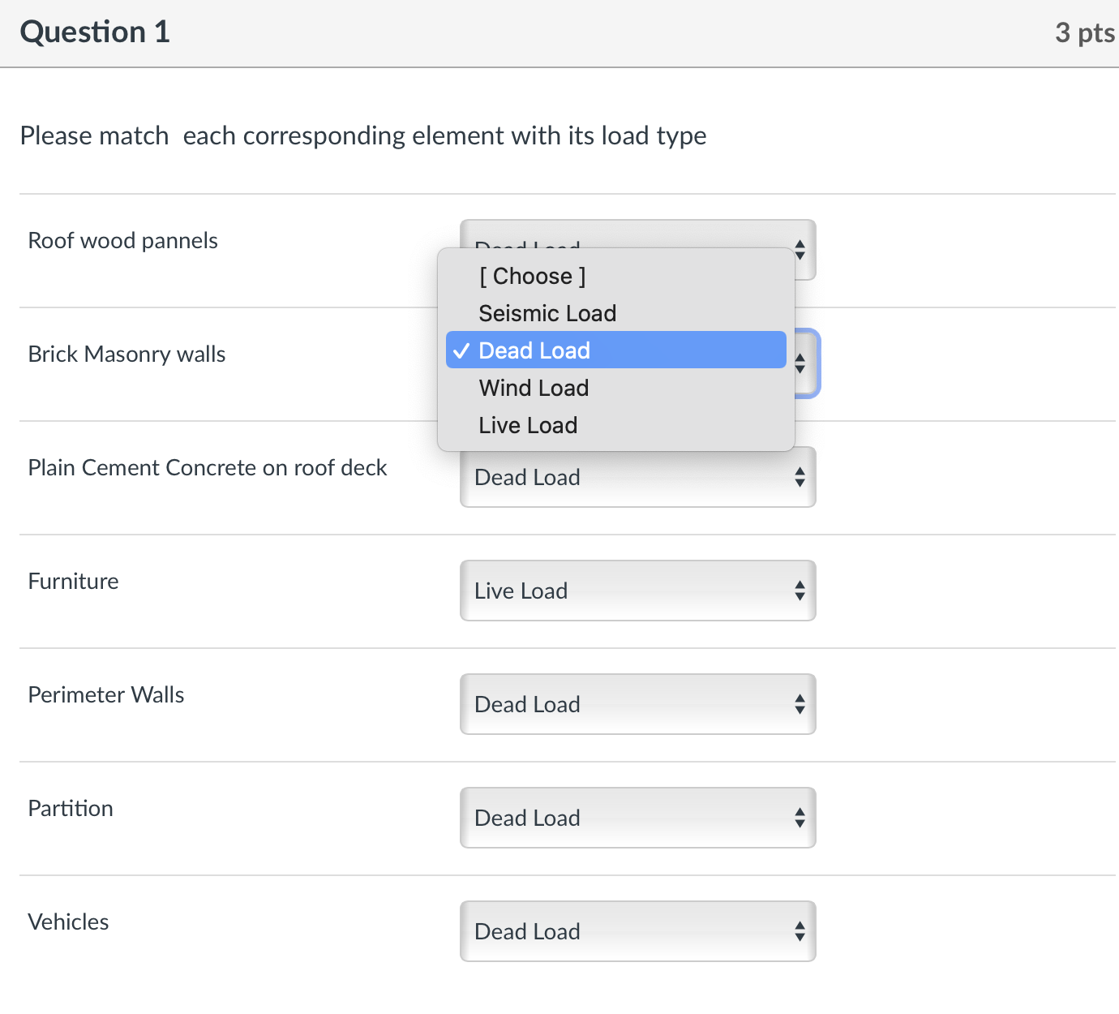Click the Vehicles row label
Screen dimensions: 1119x1014
pos(68,922)
